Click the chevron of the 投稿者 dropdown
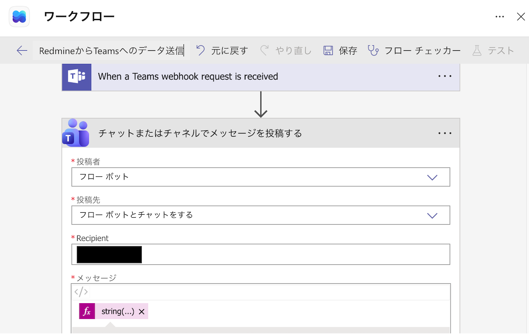 (x=432, y=177)
